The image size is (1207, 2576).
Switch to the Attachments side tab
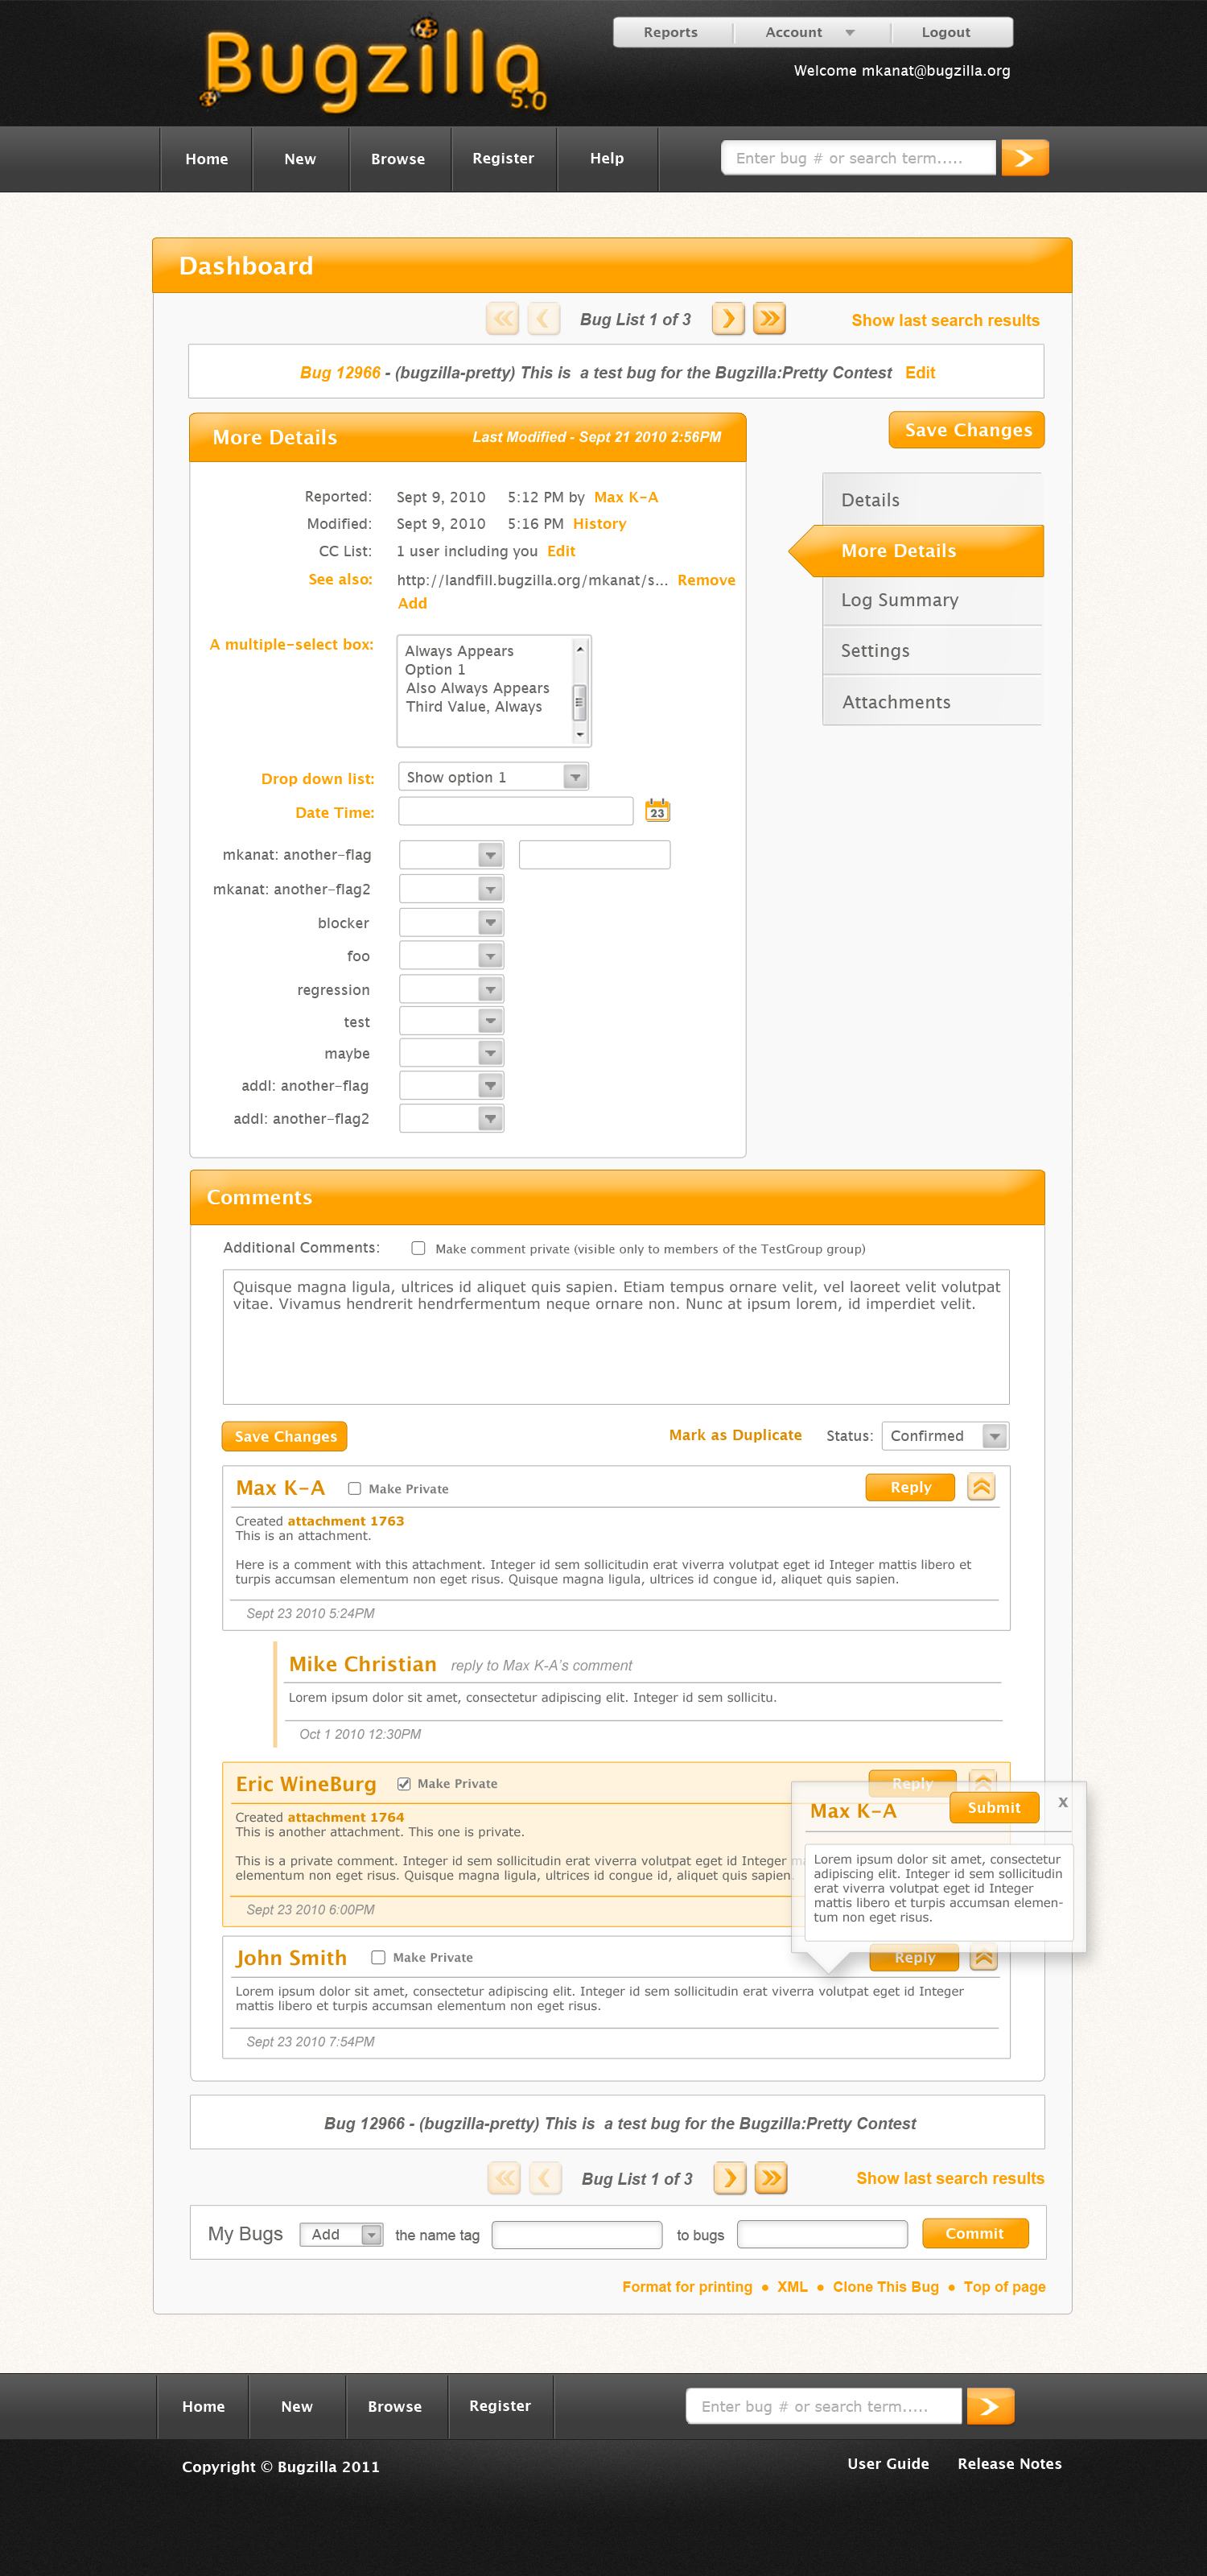click(x=933, y=702)
